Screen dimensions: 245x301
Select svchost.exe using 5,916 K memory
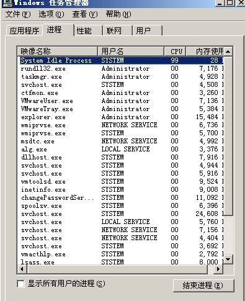(x=122, y=173)
